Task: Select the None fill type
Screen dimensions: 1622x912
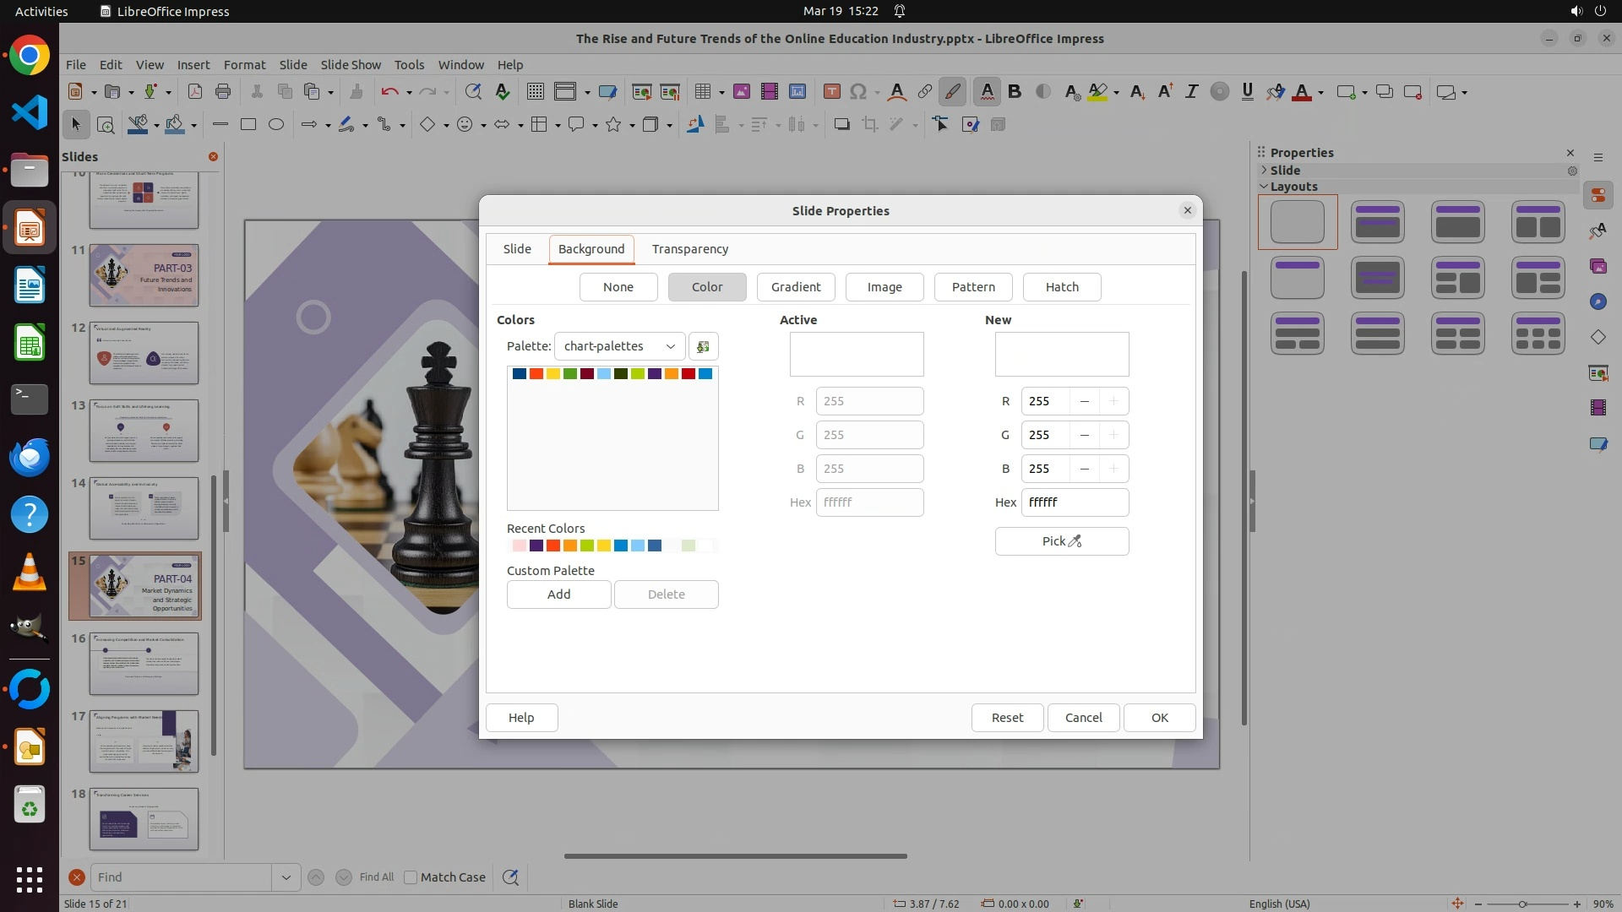Action: click(618, 287)
